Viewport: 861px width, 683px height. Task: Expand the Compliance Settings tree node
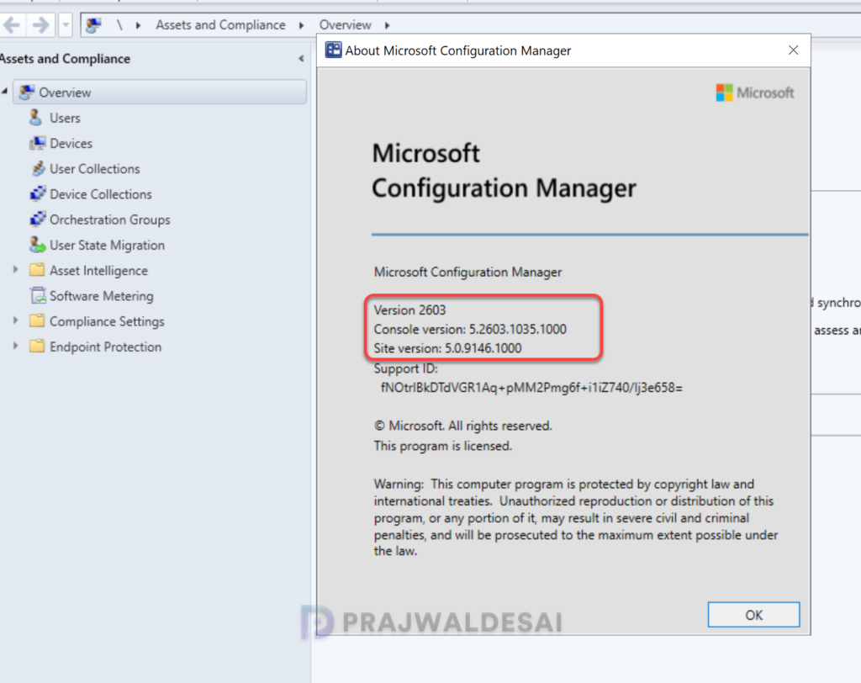(x=15, y=320)
